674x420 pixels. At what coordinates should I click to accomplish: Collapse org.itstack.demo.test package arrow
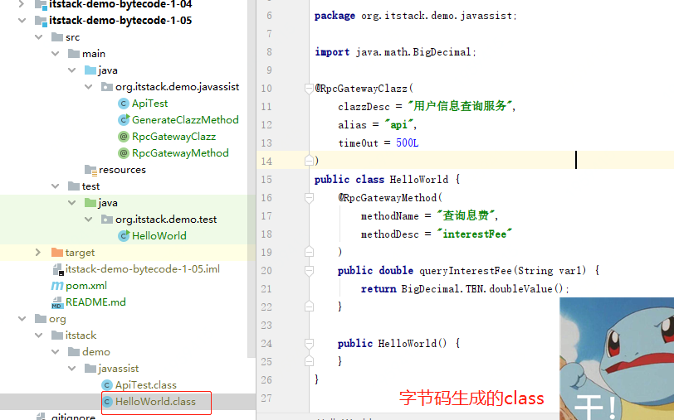coord(89,220)
